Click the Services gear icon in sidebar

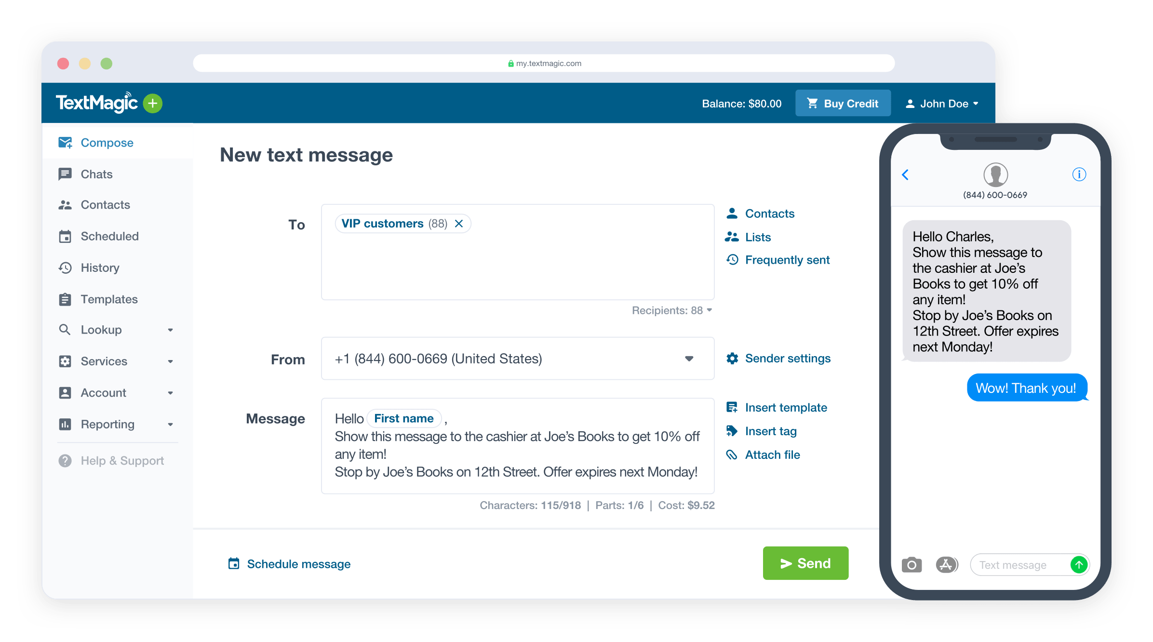click(65, 361)
